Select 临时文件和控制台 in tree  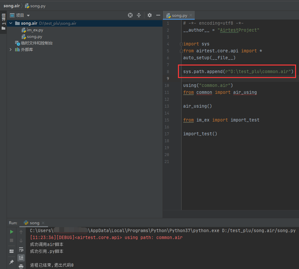(x=37, y=43)
